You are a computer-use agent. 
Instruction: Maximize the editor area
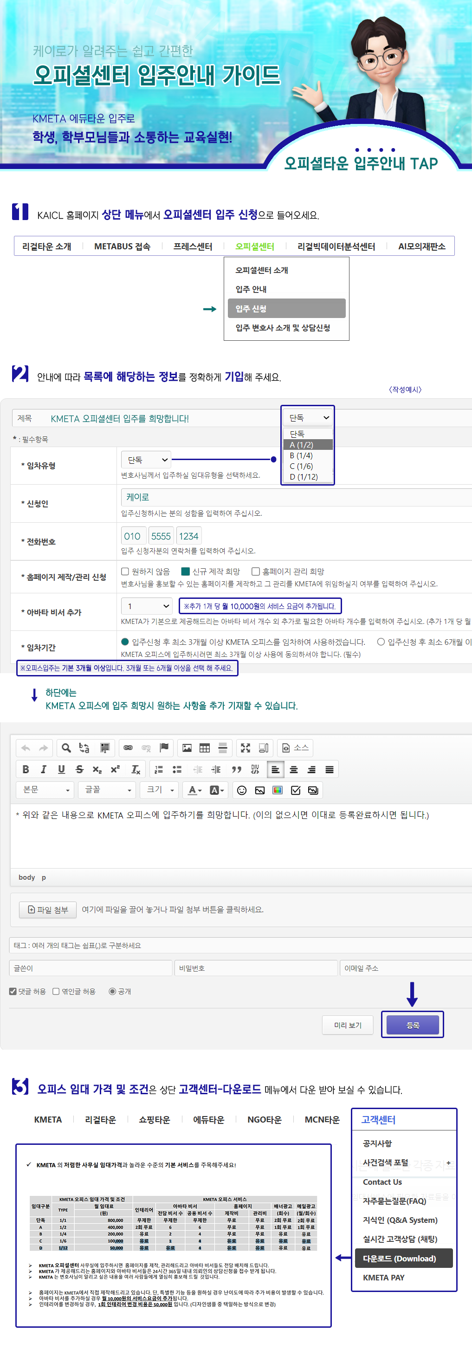point(246,748)
